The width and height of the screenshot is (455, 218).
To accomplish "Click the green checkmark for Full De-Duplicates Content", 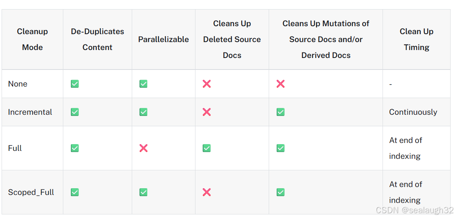I will pos(74,148).
